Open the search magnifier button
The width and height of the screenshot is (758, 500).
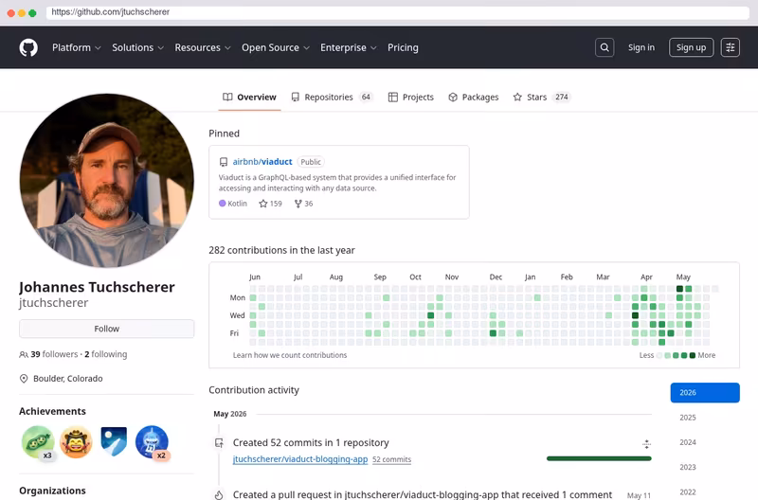605,47
